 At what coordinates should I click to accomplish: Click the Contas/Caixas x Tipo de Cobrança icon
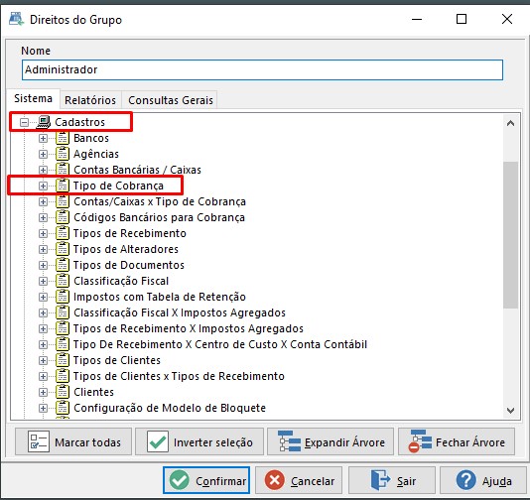(x=63, y=201)
